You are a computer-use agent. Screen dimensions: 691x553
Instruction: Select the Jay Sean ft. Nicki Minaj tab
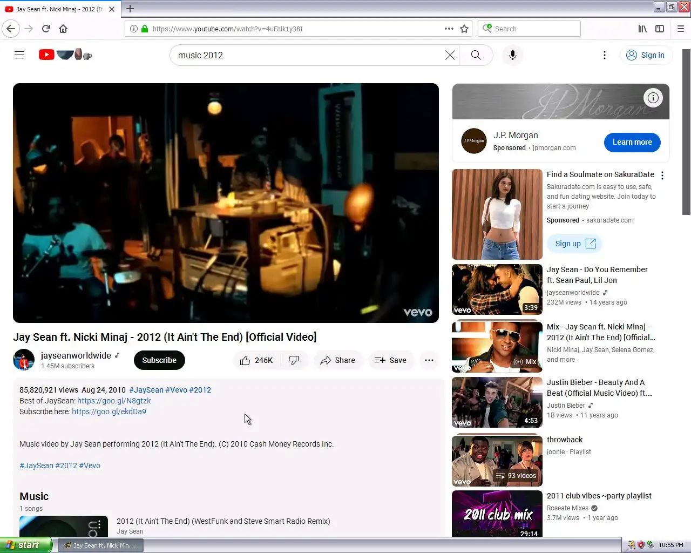coord(60,9)
